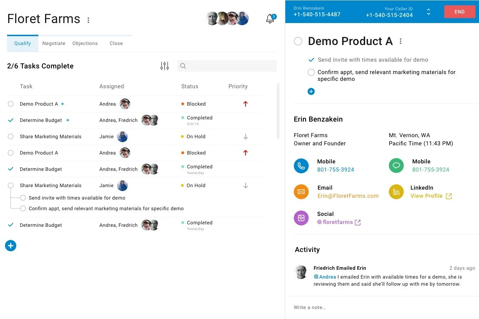Select the Qualify tab
The image size is (479, 319).
click(23, 43)
